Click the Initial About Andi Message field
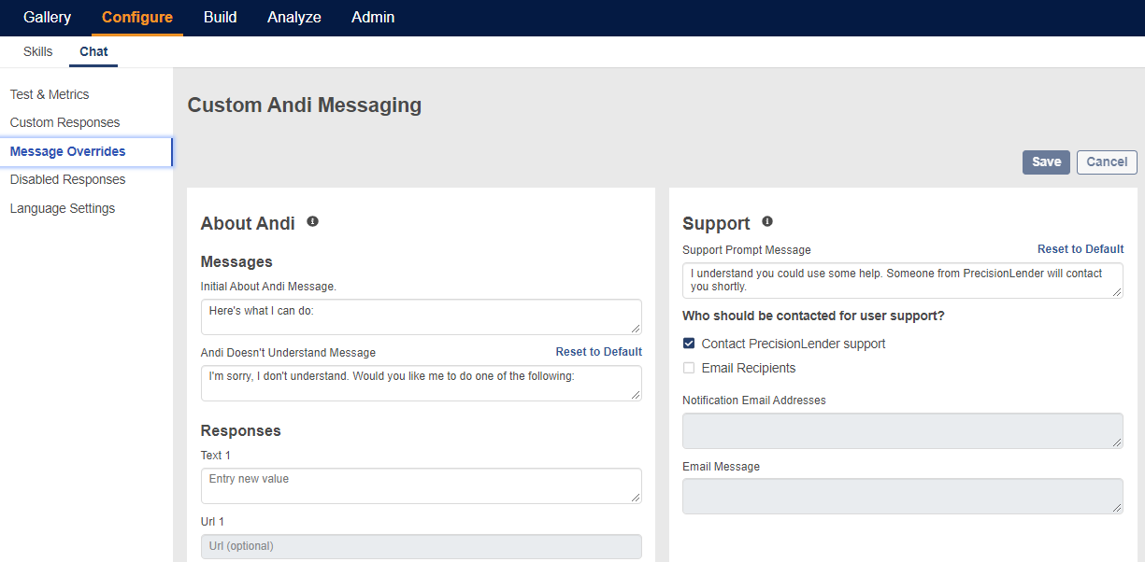 (422, 316)
